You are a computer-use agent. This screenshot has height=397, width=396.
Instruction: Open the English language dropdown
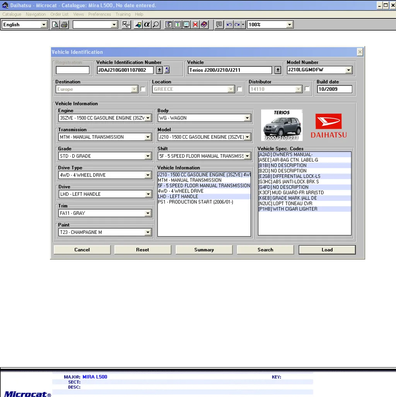click(x=44, y=24)
